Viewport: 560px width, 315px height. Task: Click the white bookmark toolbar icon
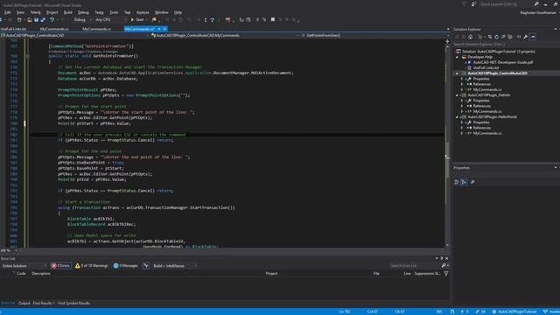pyautogui.click(x=273, y=19)
